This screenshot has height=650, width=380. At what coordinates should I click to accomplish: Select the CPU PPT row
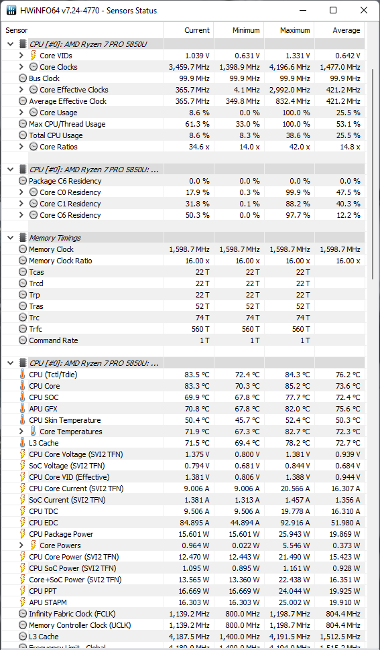tap(184, 591)
